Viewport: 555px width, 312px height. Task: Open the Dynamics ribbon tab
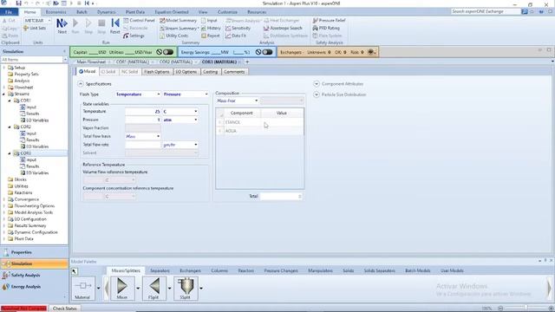point(106,11)
